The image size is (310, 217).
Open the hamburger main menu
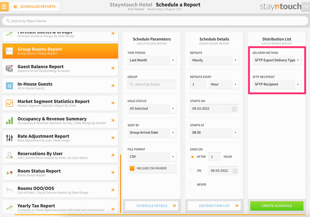point(4,6)
